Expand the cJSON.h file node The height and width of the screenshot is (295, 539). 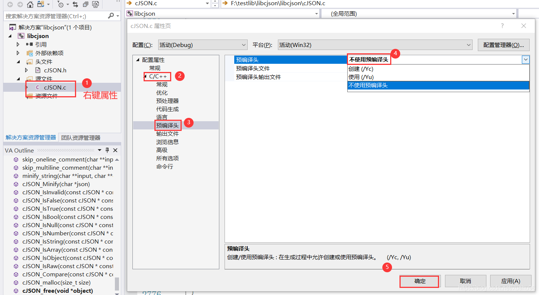tap(26, 70)
